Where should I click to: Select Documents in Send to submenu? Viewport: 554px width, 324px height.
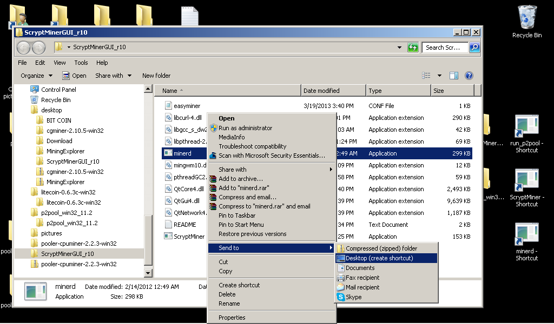[386, 268]
